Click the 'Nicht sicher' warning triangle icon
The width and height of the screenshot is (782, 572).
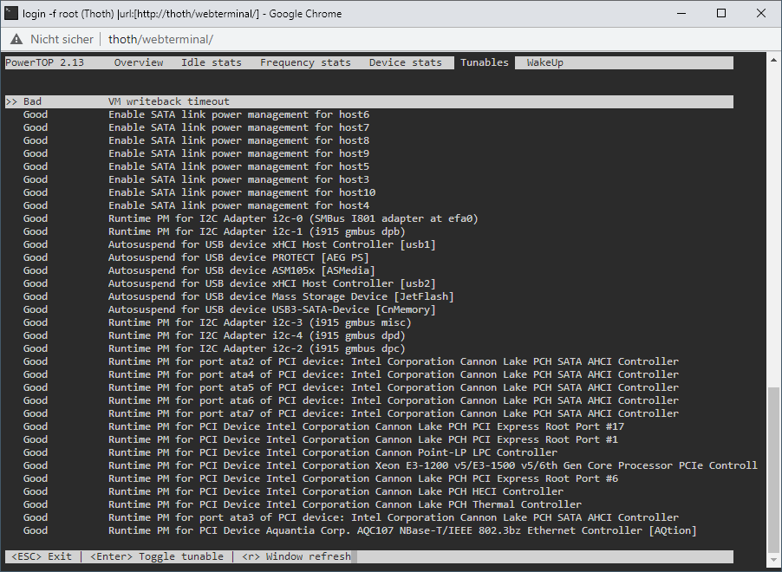coord(16,39)
